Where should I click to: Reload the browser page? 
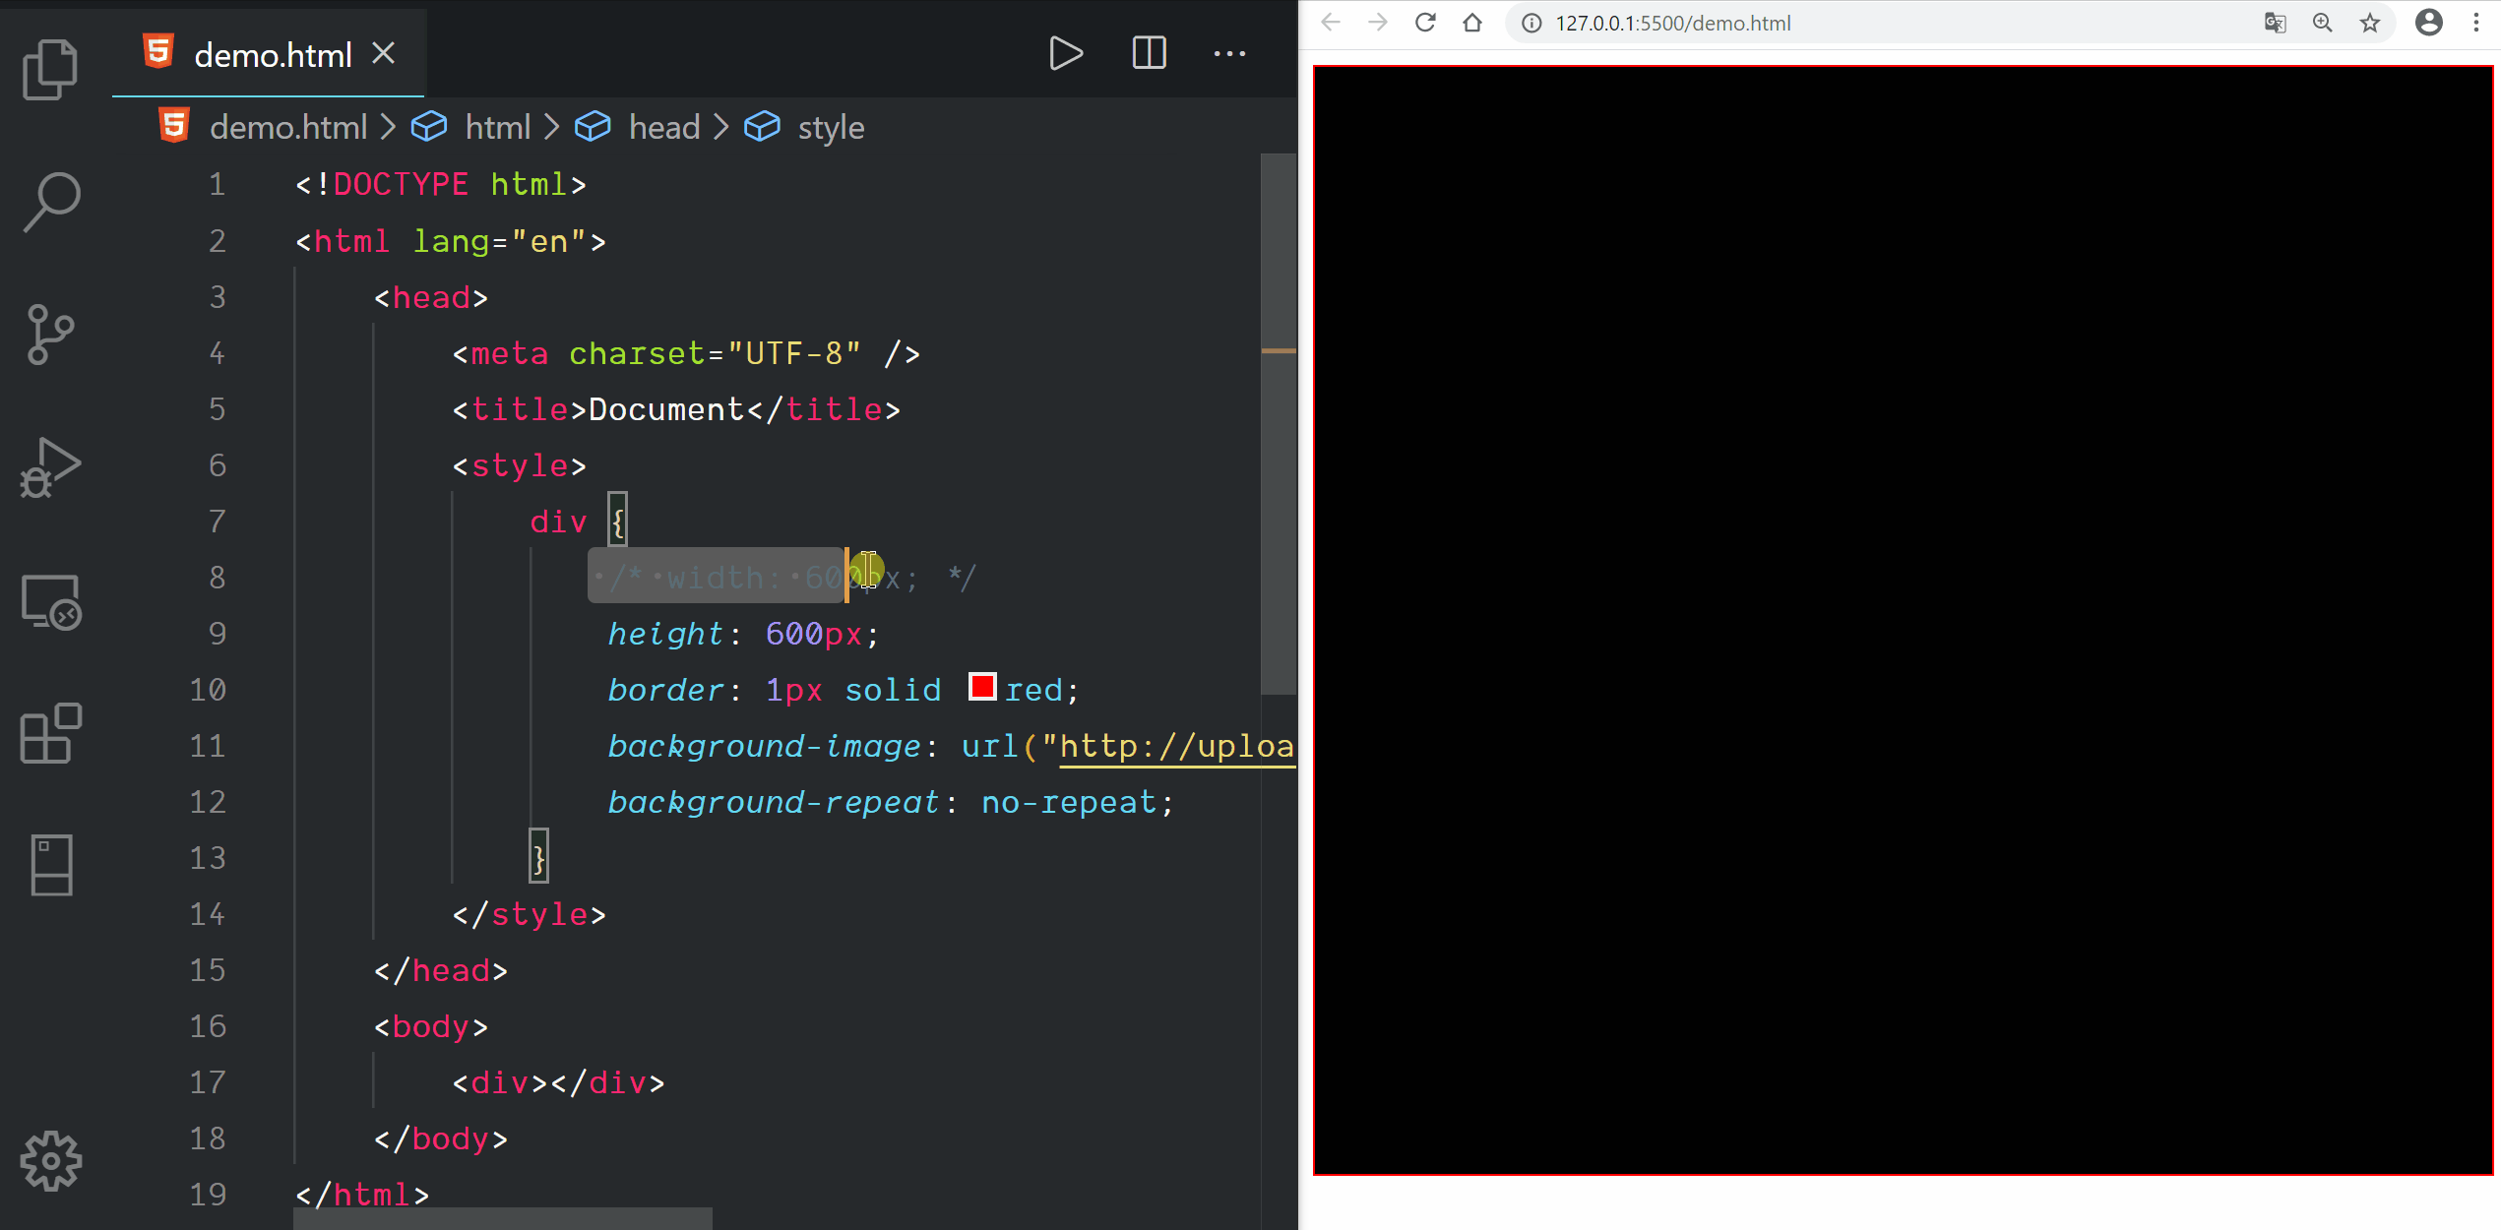click(1424, 23)
